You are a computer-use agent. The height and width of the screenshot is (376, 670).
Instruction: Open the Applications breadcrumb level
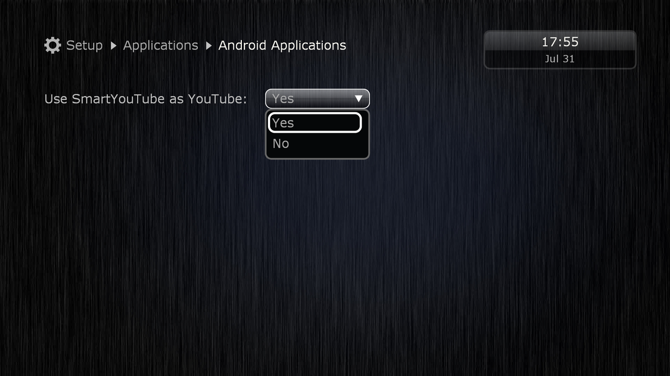click(x=161, y=46)
